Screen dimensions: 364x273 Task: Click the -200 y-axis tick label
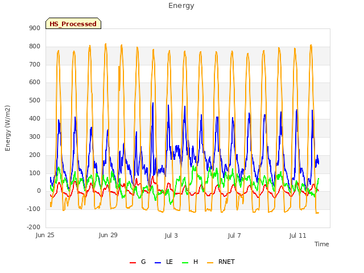tap(34, 227)
